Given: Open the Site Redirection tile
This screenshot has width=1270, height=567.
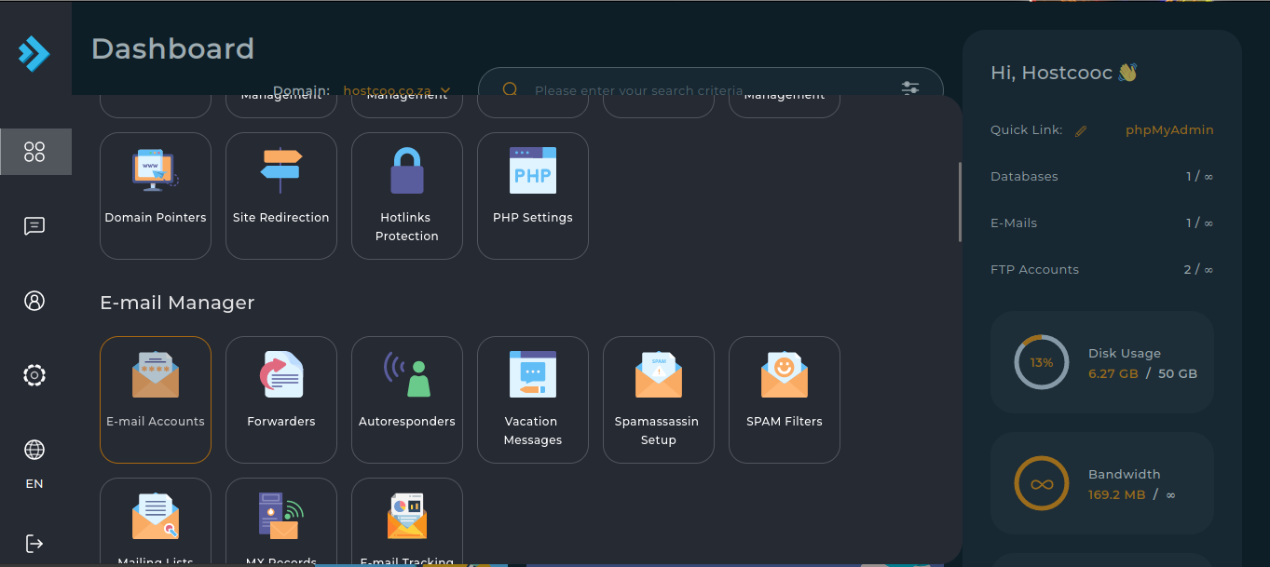Looking at the screenshot, I should pos(281,196).
